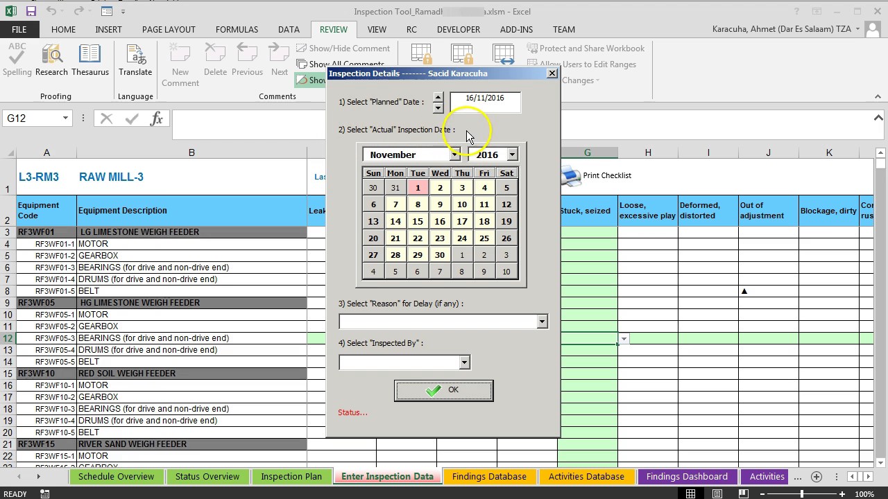The image size is (888, 499).
Task: Click the Undo arrow in title bar
Action: tap(52, 11)
